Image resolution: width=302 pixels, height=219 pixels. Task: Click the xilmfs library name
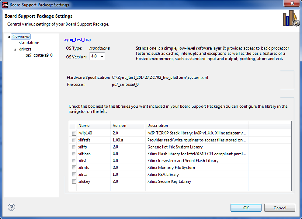coord(84,168)
